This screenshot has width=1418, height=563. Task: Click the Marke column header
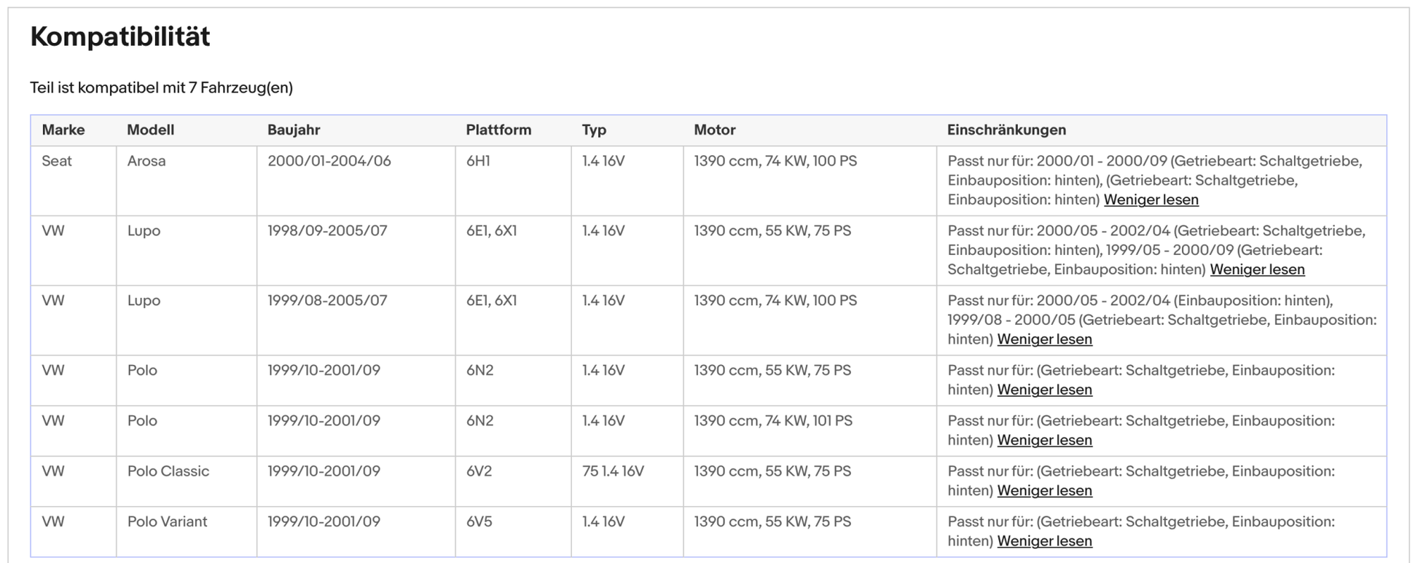point(63,130)
